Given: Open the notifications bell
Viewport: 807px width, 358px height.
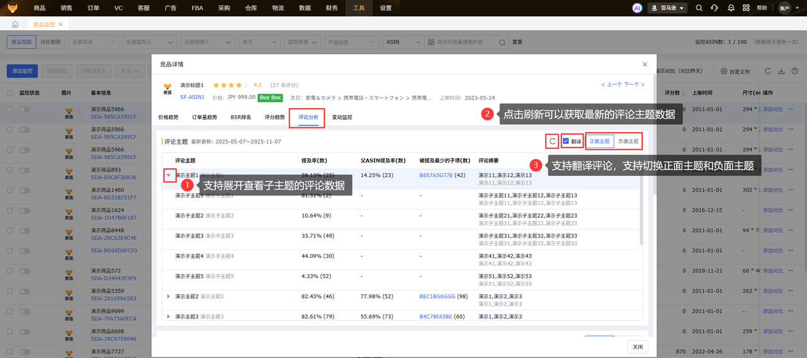Looking at the screenshot, I should tap(731, 8).
